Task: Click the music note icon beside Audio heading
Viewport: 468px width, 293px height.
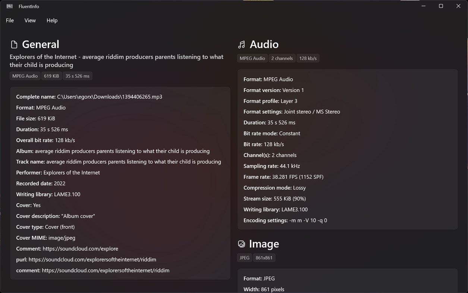Action: [x=241, y=44]
